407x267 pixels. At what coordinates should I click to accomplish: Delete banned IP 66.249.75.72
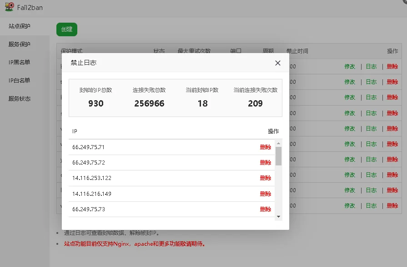265,163
